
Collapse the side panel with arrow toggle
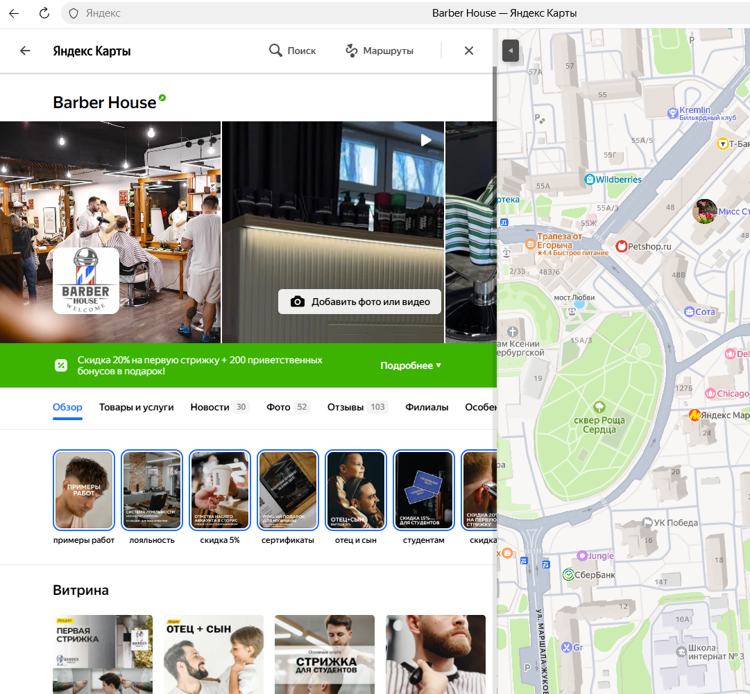511,51
